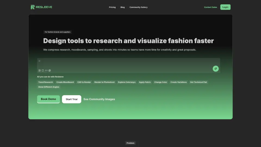Click the multiple images icon in prompt box
261x147 pixels.
coord(49,70)
